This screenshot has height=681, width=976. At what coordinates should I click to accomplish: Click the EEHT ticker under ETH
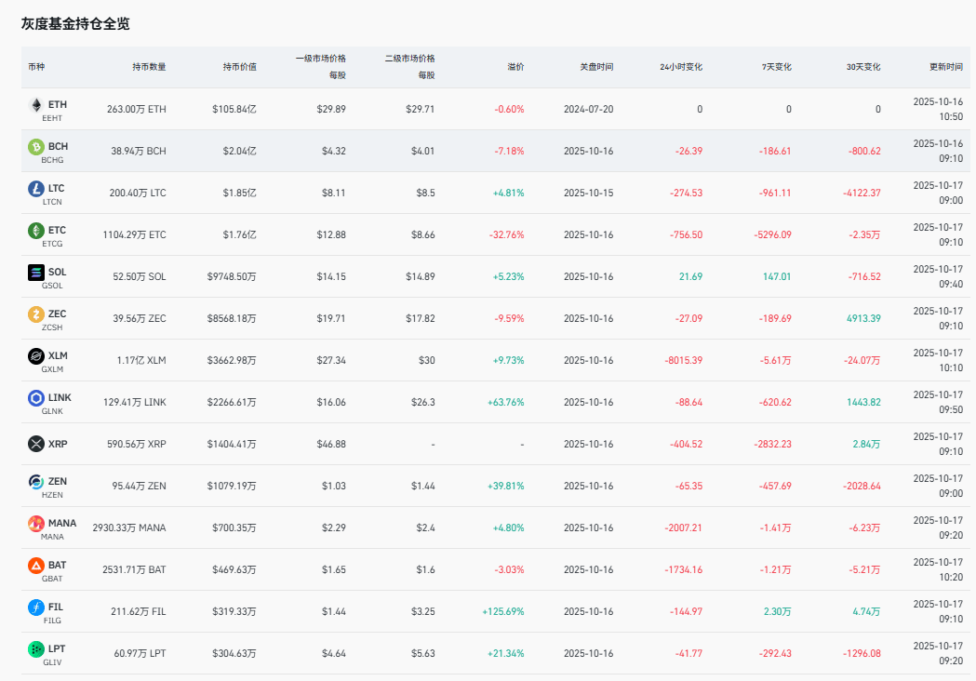[x=52, y=118]
